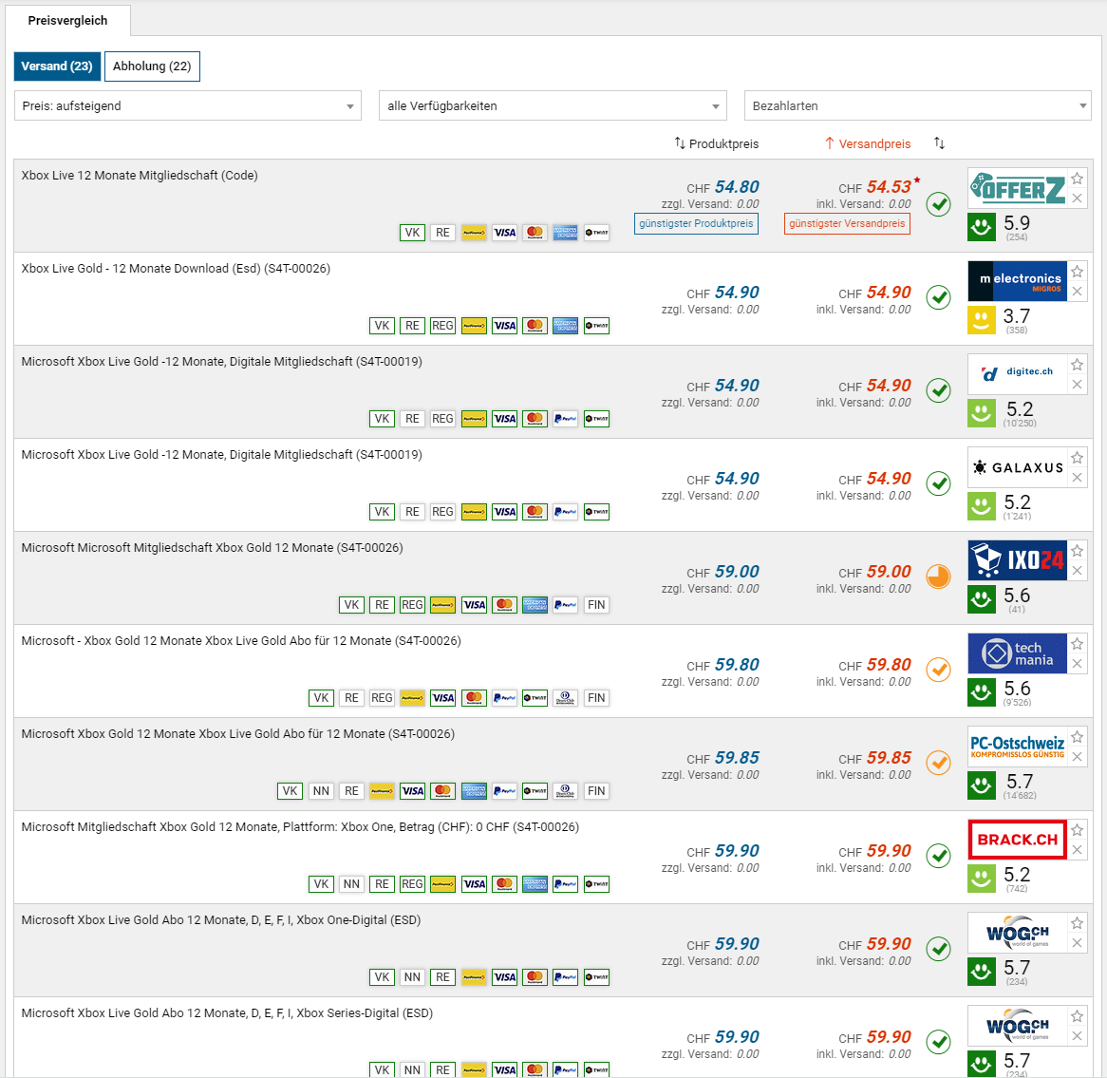Screen dimensions: 1107x1078
Task: Open the Galaxus shop logo
Action: point(1018,467)
